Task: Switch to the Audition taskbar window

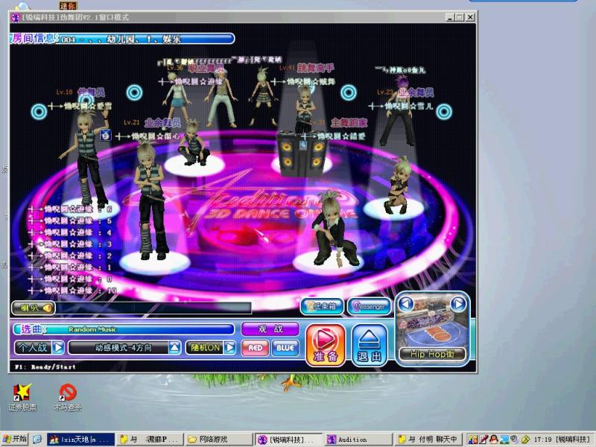Action: pyautogui.click(x=358, y=440)
